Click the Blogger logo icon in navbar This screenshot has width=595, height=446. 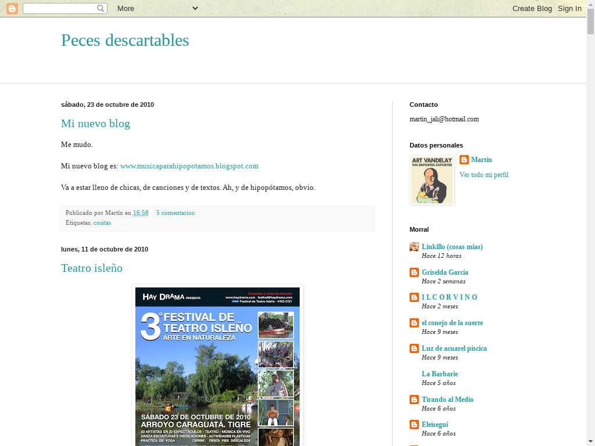(x=12, y=8)
